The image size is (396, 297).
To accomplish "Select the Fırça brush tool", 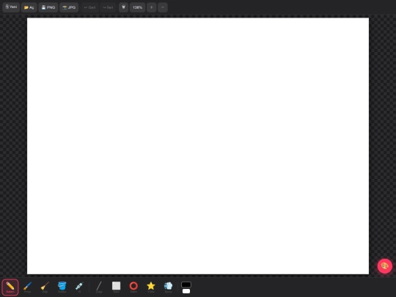I will click(x=27, y=287).
